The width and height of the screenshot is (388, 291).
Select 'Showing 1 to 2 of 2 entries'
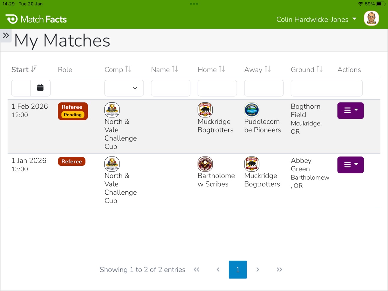[x=143, y=270]
